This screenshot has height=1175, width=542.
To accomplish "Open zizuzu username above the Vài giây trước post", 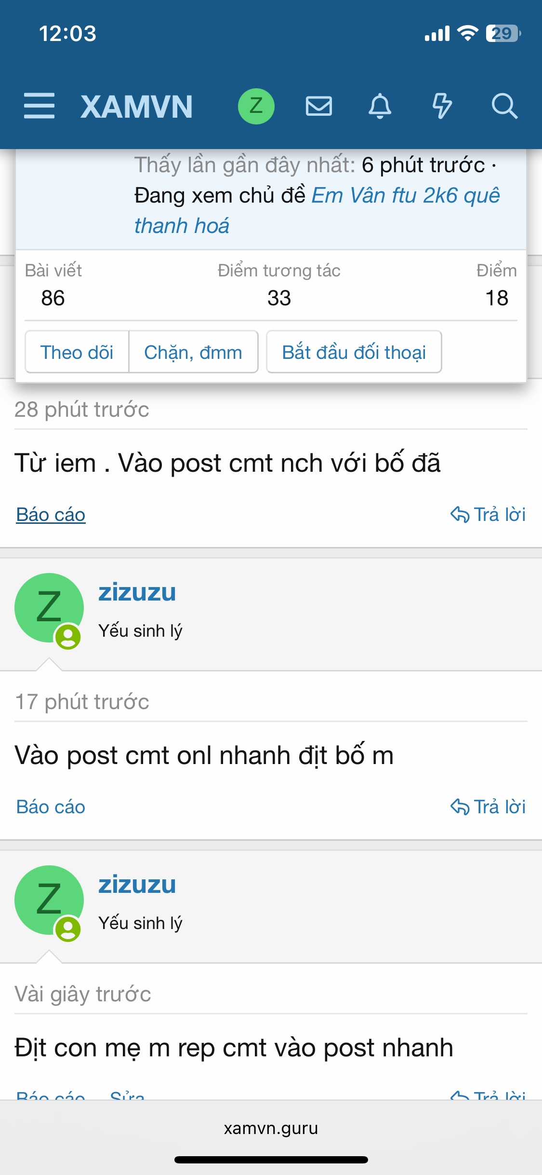I will click(x=137, y=885).
